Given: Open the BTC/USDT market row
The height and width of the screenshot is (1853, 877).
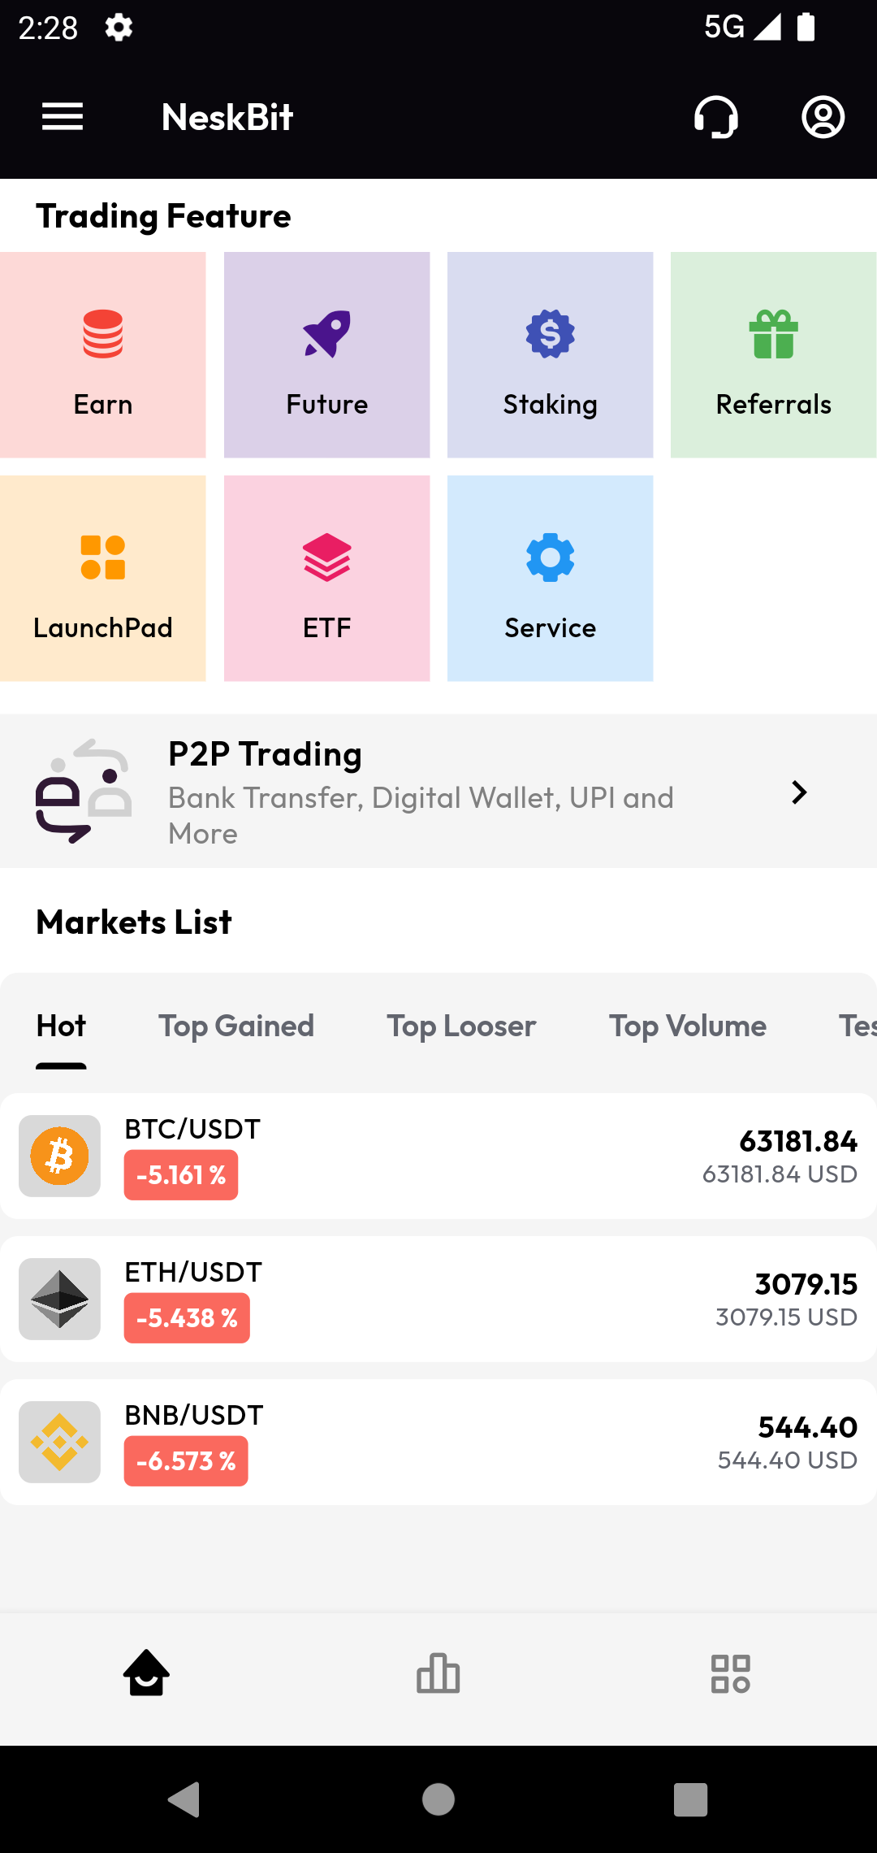Looking at the screenshot, I should (x=438, y=1156).
